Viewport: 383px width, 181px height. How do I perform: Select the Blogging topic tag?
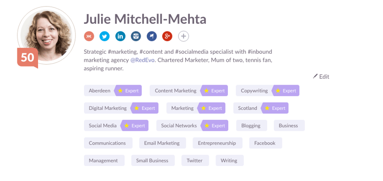[252, 126]
